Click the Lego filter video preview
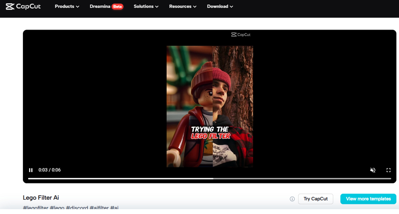Screen dimensions: 399x214 point(209,107)
